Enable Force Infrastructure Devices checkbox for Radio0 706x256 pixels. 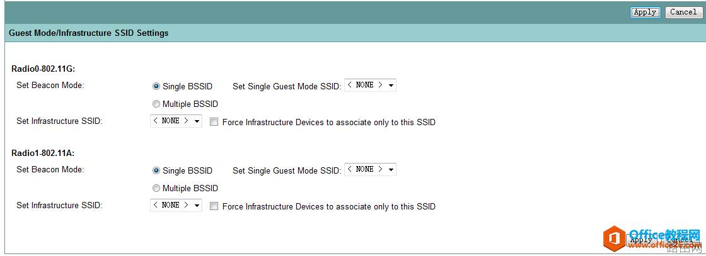click(x=214, y=122)
